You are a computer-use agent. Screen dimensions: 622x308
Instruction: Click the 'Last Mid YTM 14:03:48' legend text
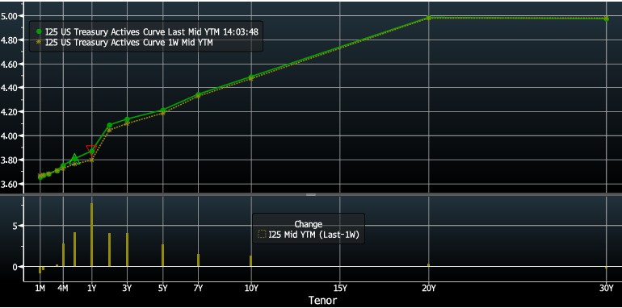tap(212, 32)
